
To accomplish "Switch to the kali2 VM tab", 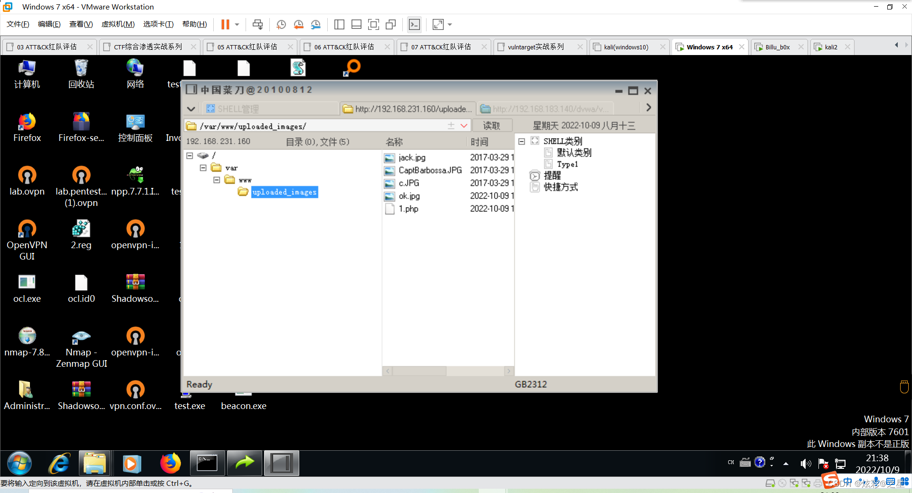I will (831, 47).
